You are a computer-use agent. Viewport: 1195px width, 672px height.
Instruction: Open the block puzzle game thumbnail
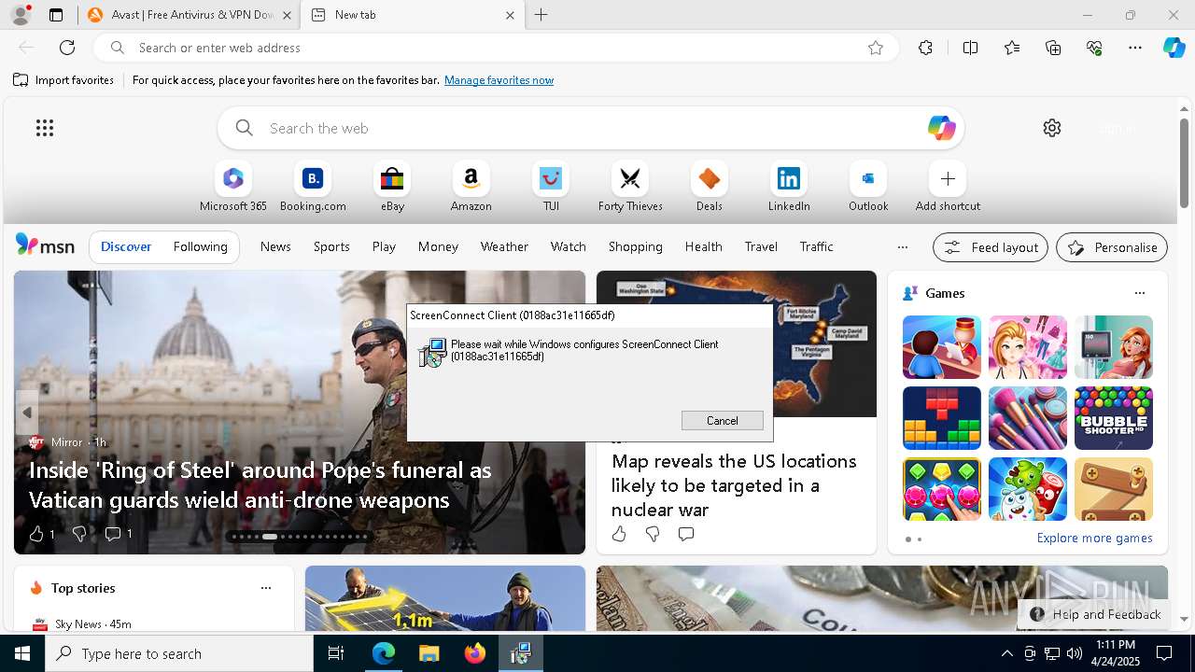[x=942, y=418]
